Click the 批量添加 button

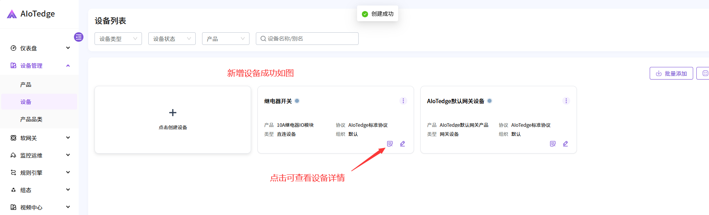[x=671, y=74]
